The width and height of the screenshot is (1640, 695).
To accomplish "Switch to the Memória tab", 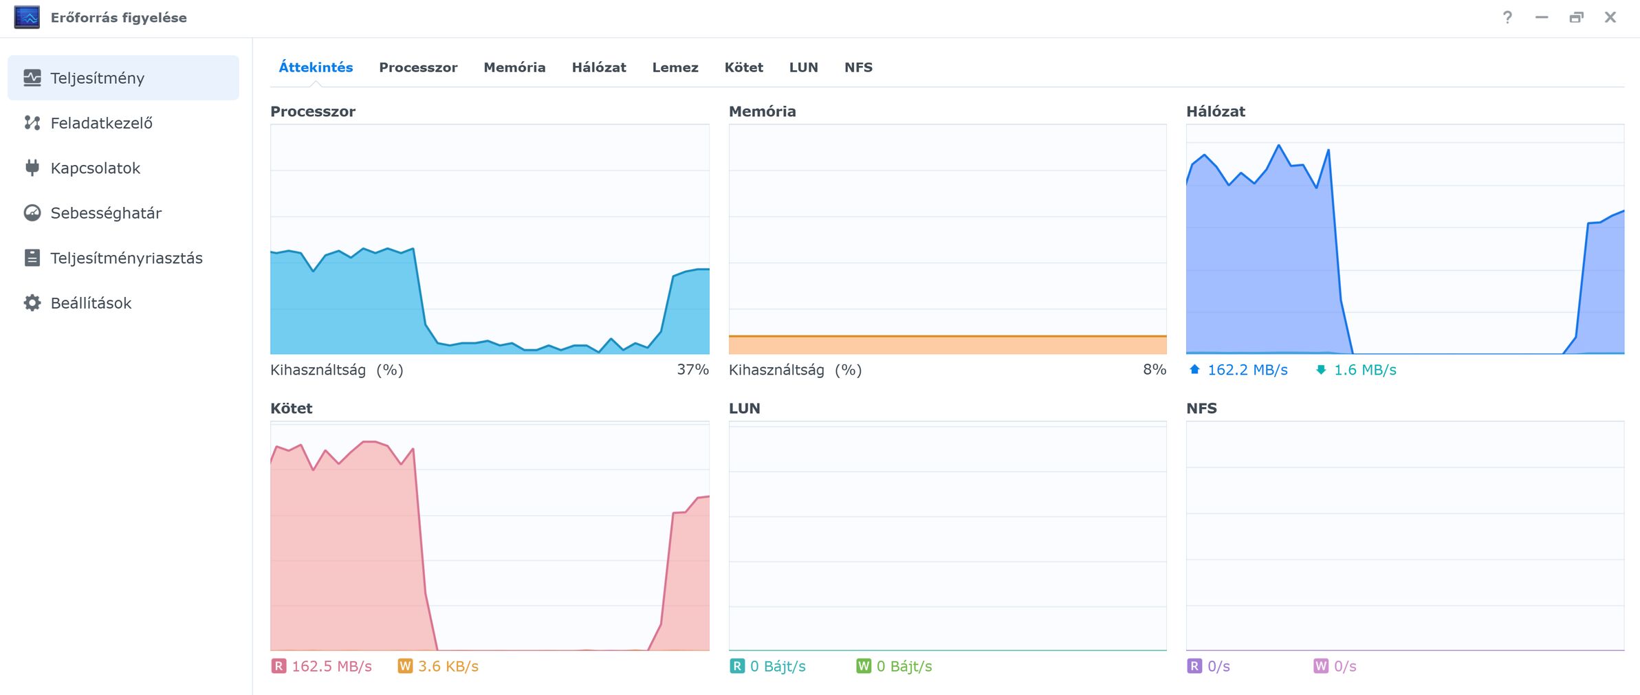I will 514,67.
